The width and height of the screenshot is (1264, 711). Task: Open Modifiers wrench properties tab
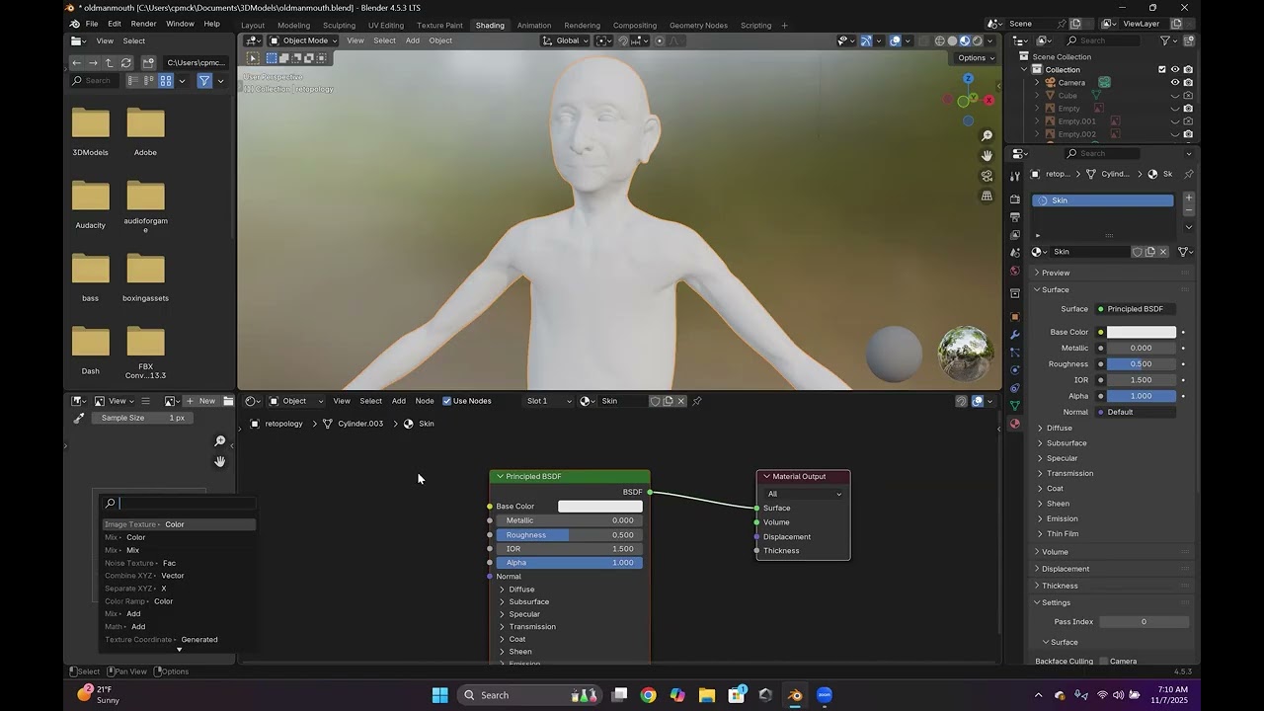(1015, 335)
